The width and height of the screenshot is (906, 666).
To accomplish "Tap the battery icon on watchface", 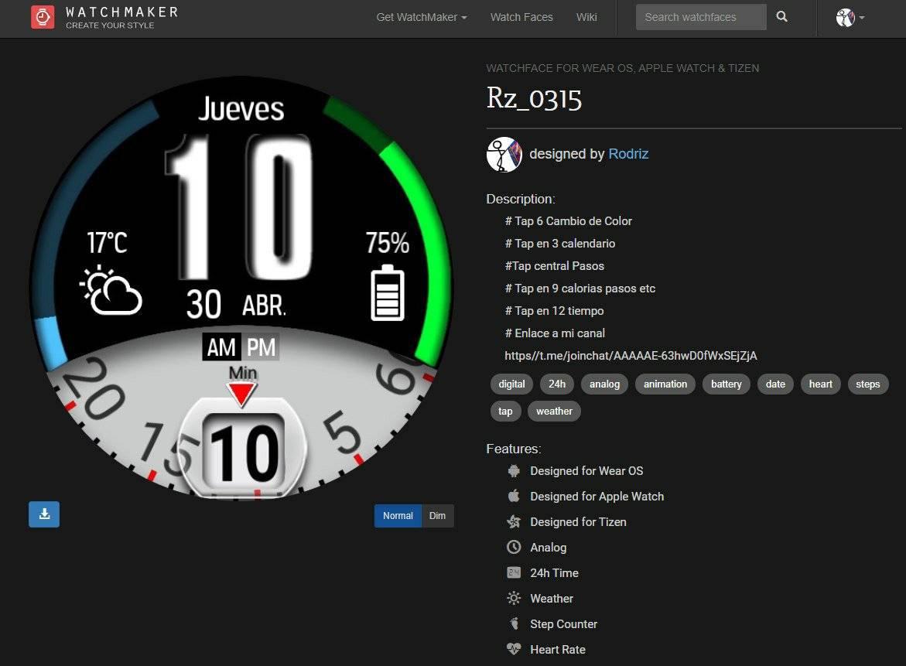I will 387,292.
